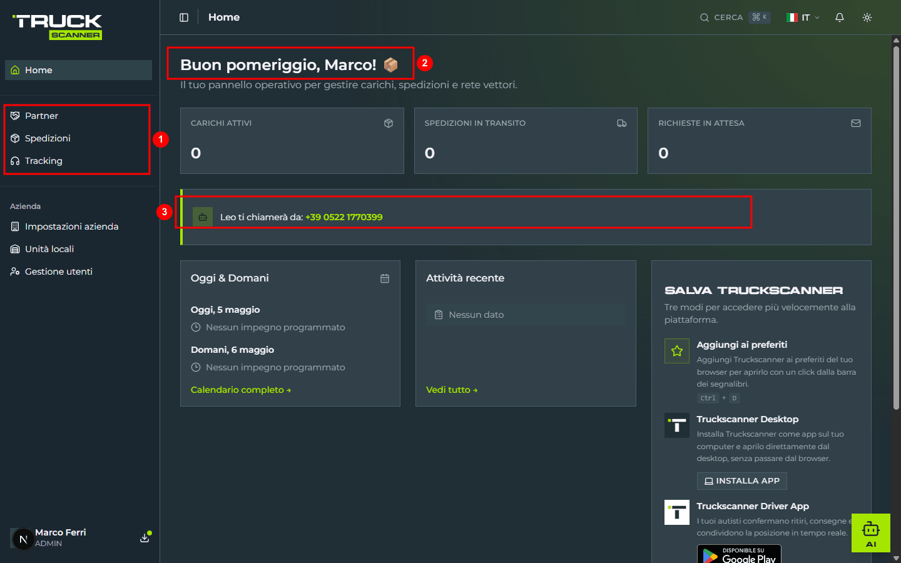
Task: Click the Home house icon
Action: pyautogui.click(x=15, y=70)
